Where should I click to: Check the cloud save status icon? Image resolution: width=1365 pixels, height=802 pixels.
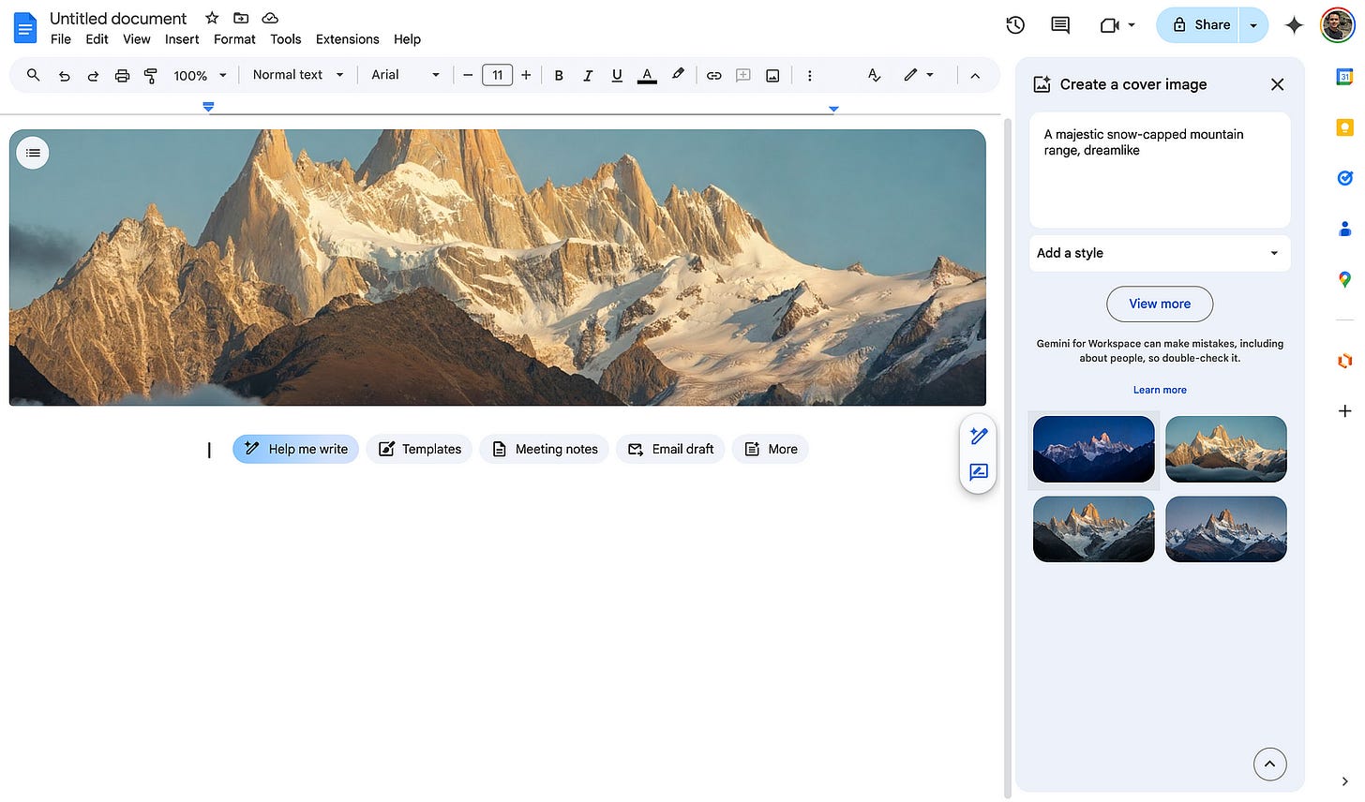270,18
